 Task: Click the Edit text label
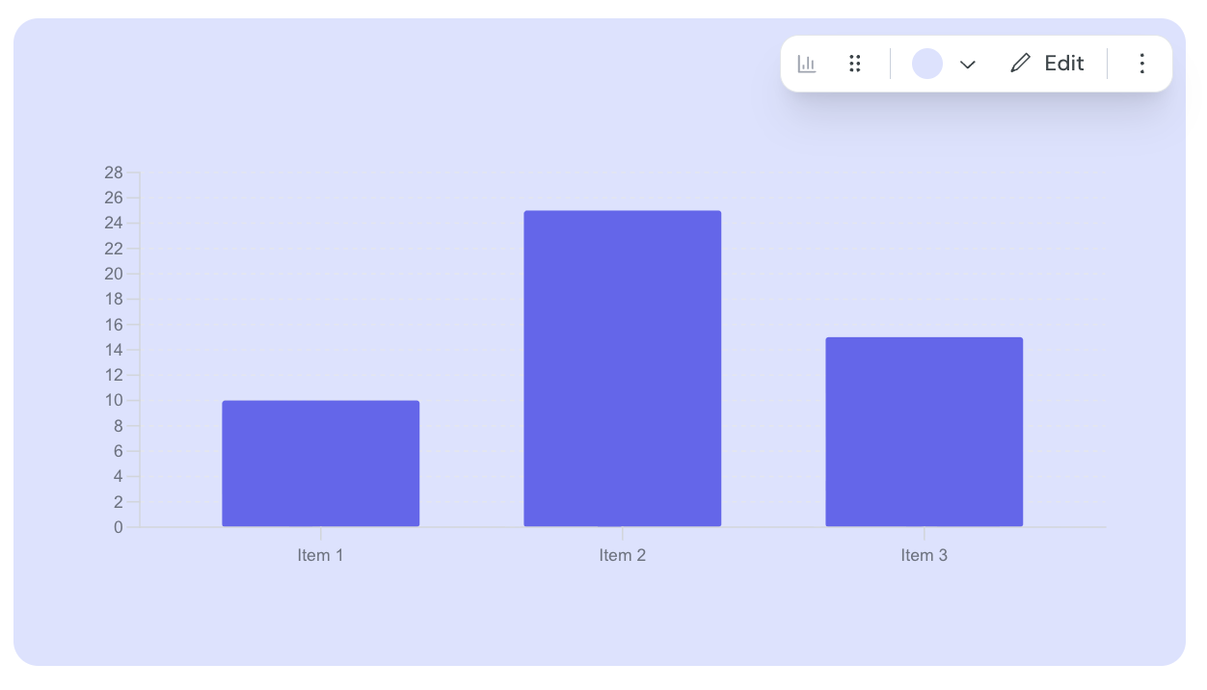(1064, 64)
